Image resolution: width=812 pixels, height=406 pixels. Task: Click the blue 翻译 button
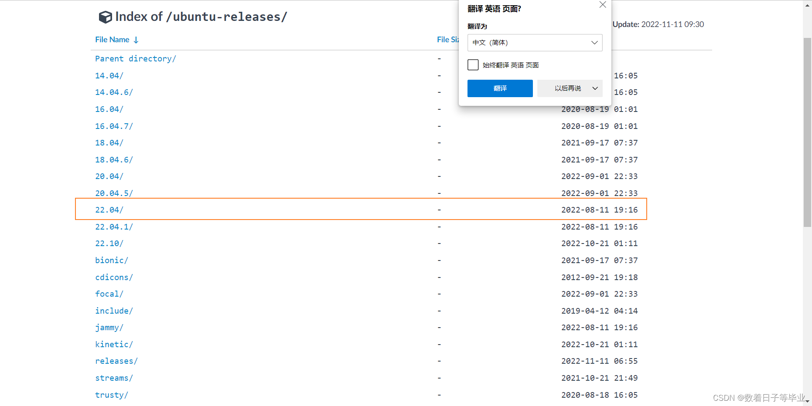tap(500, 88)
